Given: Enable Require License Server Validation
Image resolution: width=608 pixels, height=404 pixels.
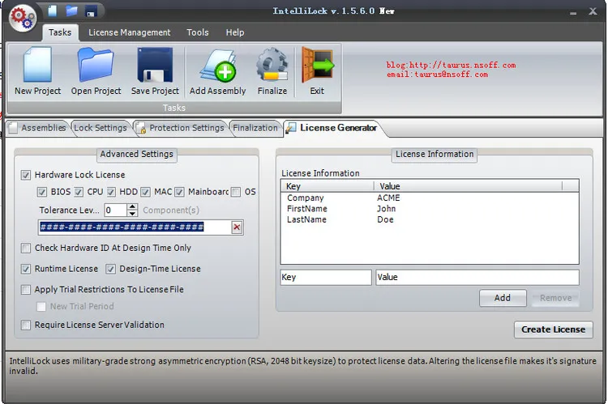Looking at the screenshot, I should [26, 325].
